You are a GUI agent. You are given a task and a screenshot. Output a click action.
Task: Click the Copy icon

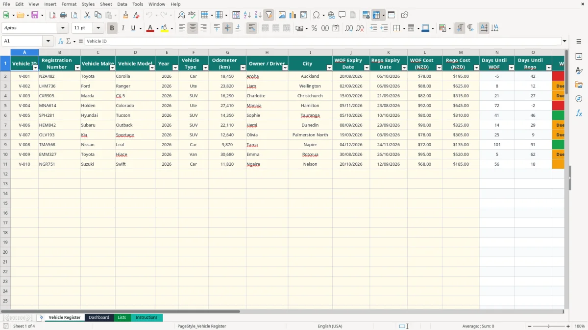(x=98, y=15)
